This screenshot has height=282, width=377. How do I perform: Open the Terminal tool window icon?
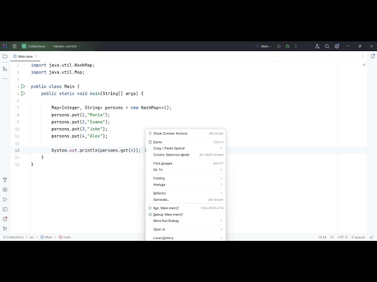[5, 209]
